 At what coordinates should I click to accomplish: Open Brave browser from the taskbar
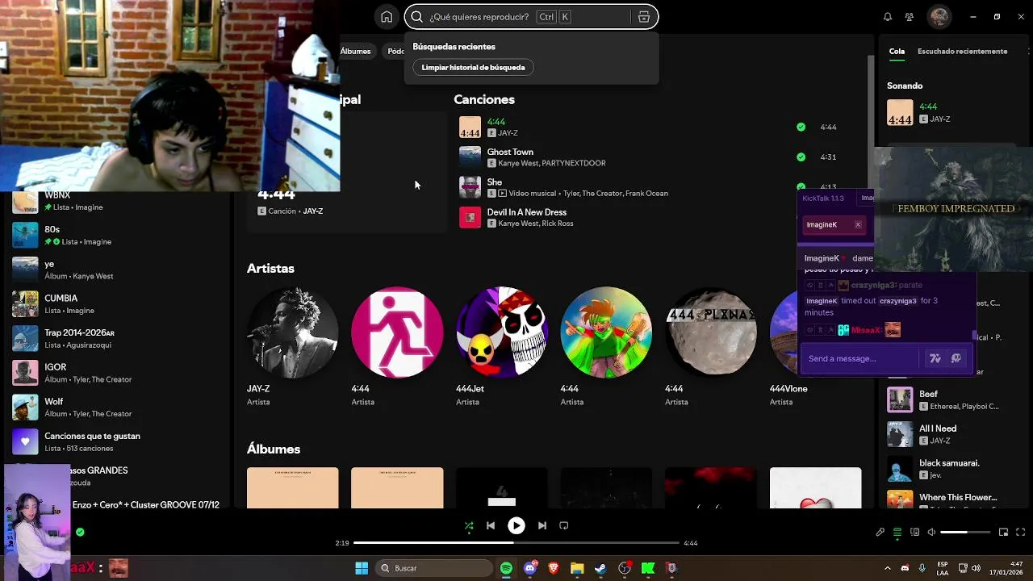coord(554,568)
